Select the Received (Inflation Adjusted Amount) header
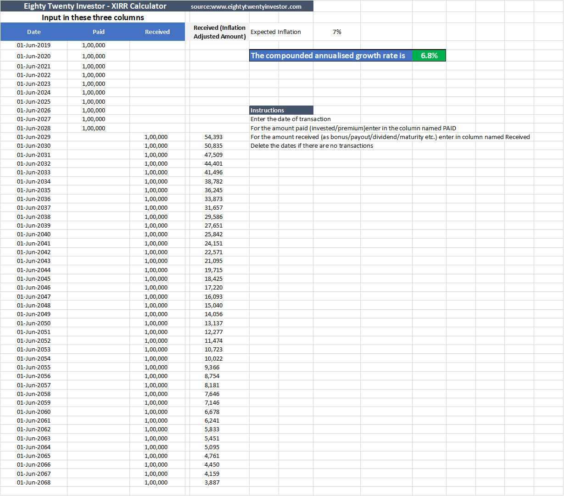Screen dimensions: 564x496 tap(219, 32)
